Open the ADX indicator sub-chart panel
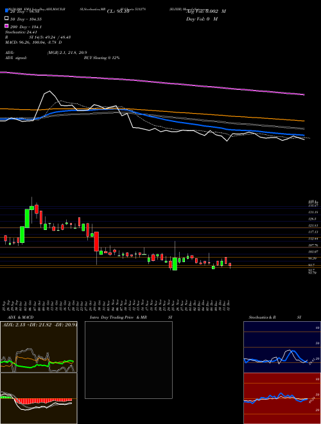This screenshot has height=424, width=321. click(39, 347)
